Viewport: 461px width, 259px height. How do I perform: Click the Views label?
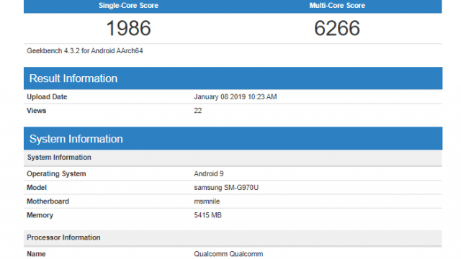click(x=37, y=111)
